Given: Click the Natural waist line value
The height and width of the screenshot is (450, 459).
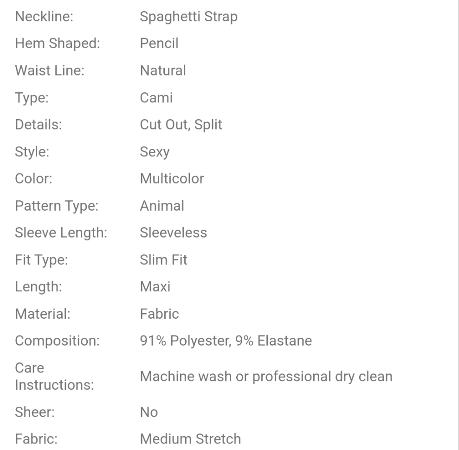Looking at the screenshot, I should 162,71.
